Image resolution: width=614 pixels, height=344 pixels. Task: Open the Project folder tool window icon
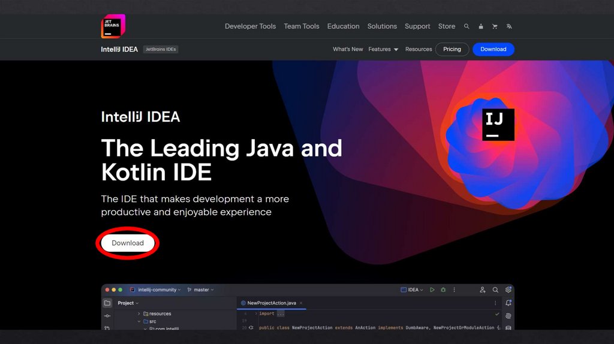point(107,303)
